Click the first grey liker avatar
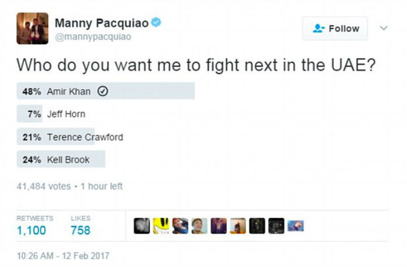Image resolution: width=407 pixels, height=267 pixels. click(142, 226)
